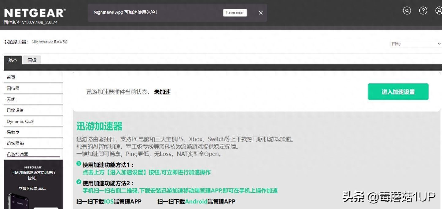Switch to the 基本 tab
This screenshot has height=209, width=442.
click(13, 60)
